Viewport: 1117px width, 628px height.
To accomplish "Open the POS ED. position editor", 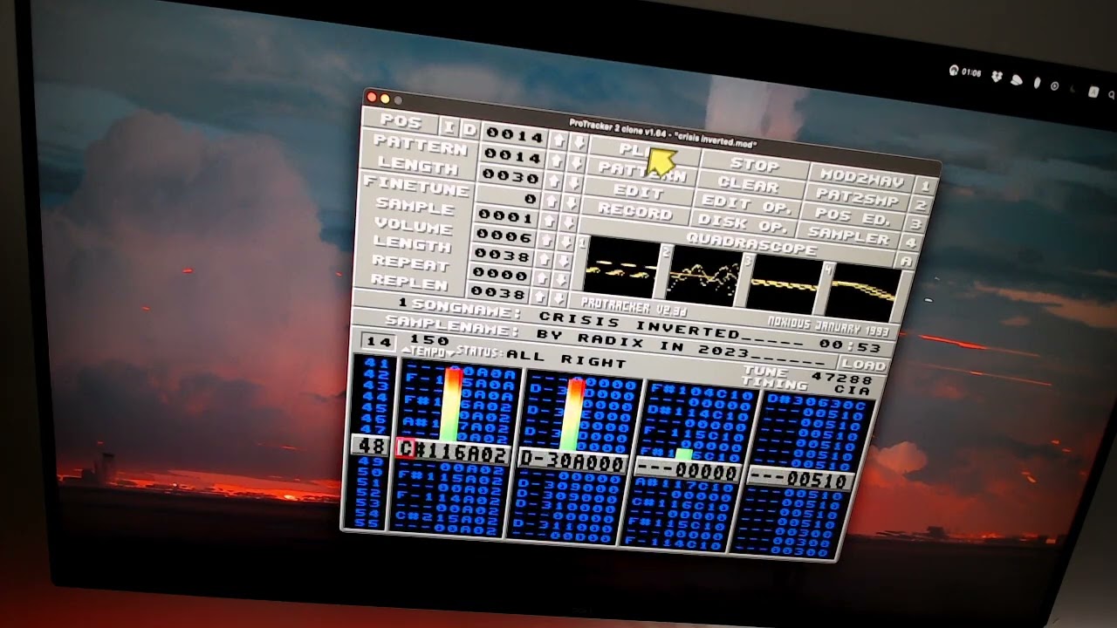I will tap(853, 218).
